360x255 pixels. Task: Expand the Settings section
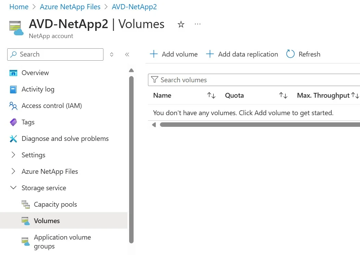pyautogui.click(x=13, y=155)
